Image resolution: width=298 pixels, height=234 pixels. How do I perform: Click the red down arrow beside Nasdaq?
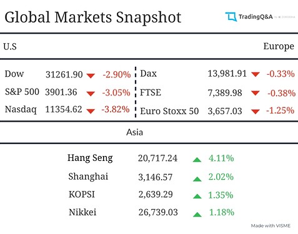click(x=91, y=111)
